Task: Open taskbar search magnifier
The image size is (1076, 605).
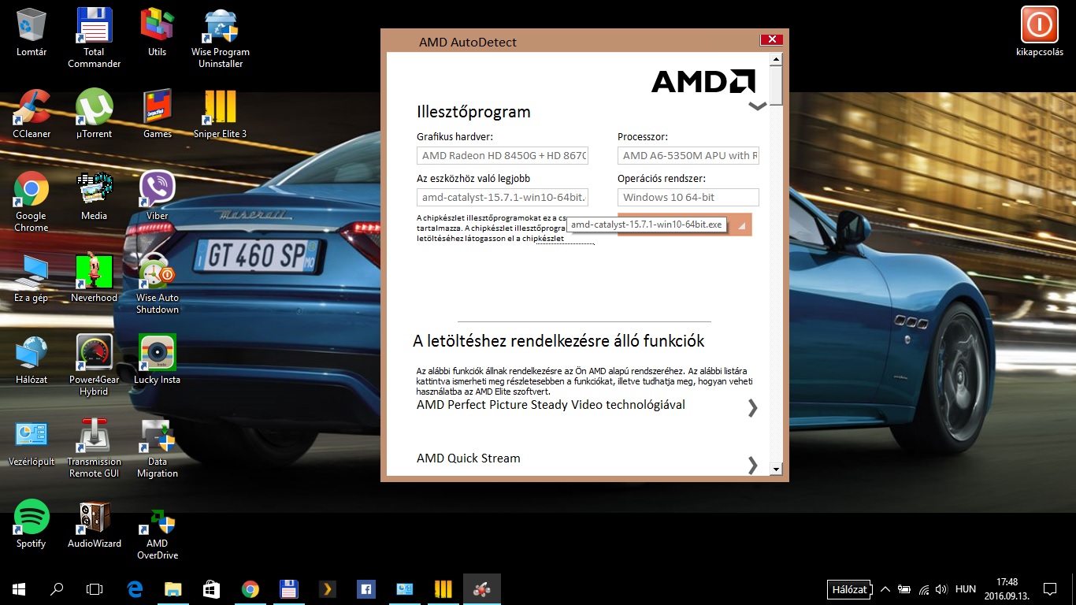Action: coord(57,588)
